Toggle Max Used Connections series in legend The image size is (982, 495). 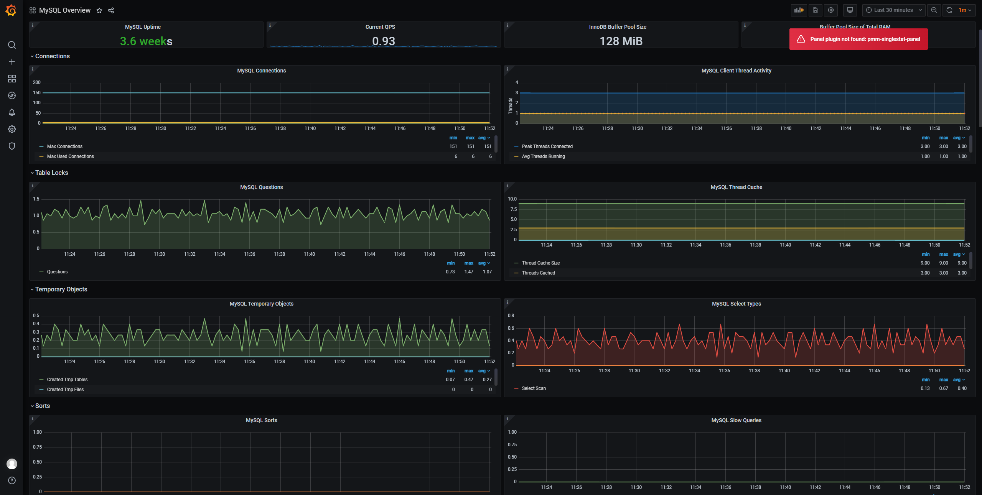70,156
